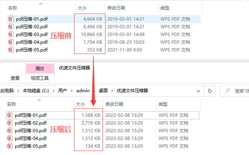
Task: Click PDF icon of pdf压缩-05.pdf in lower list
Action: (10, 146)
